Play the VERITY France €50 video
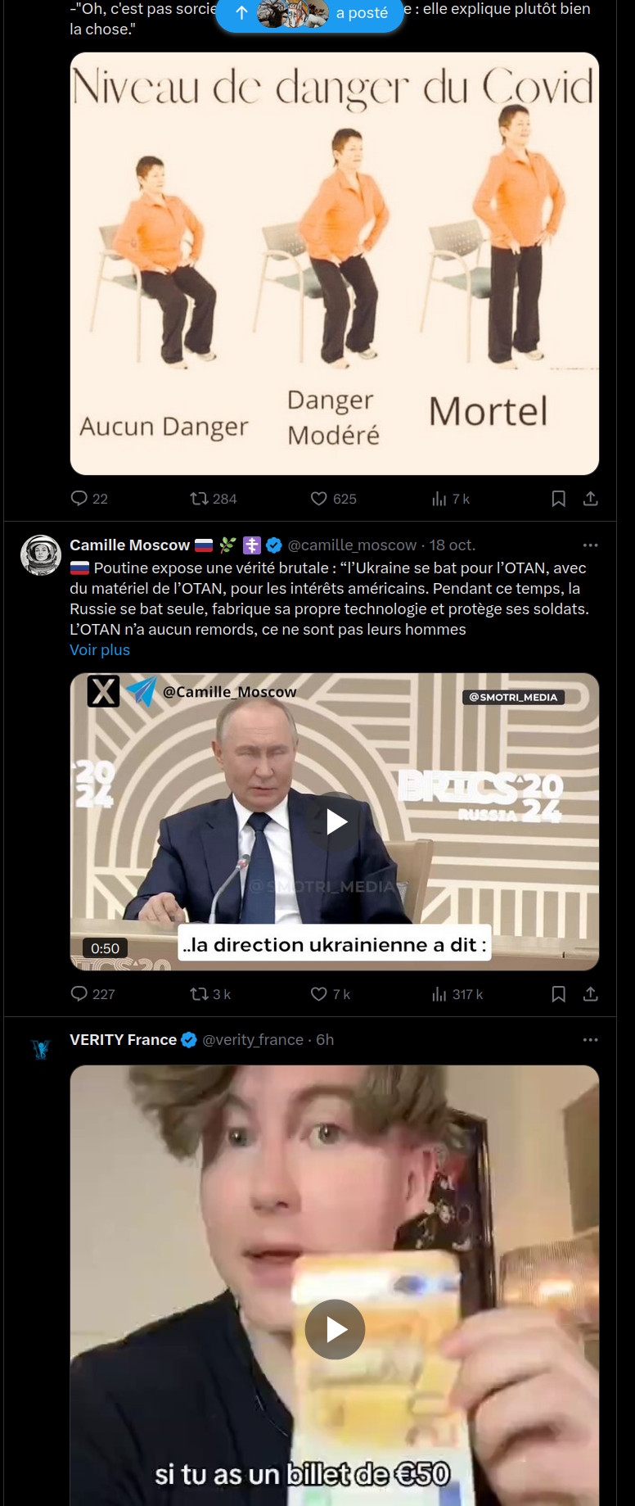Viewport: 635px width, 1506px height. pyautogui.click(x=335, y=1329)
